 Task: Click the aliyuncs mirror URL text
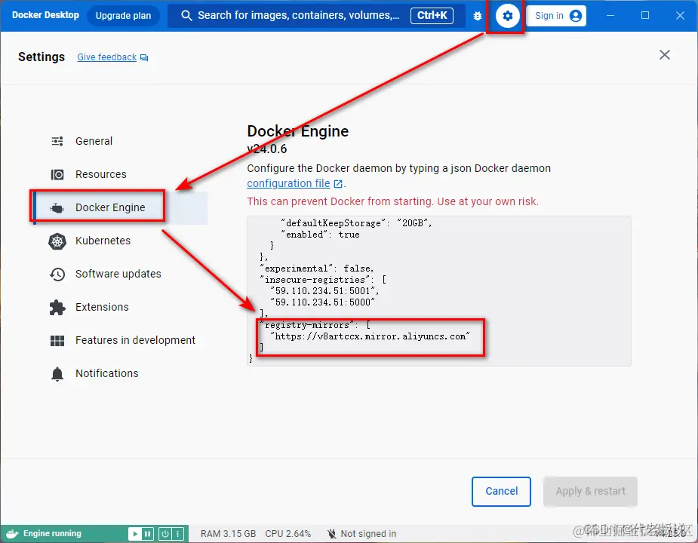[371, 336]
